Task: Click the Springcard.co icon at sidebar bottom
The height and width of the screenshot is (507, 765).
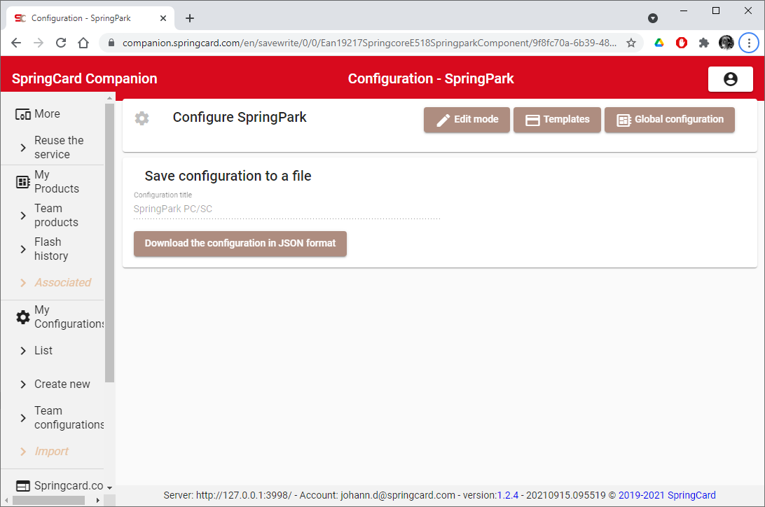Action: (22, 485)
